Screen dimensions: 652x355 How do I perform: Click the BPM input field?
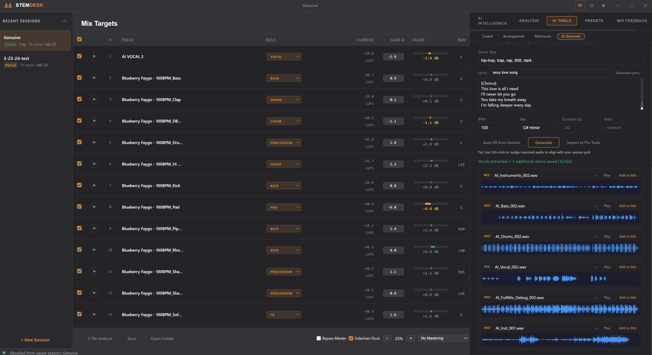point(497,128)
